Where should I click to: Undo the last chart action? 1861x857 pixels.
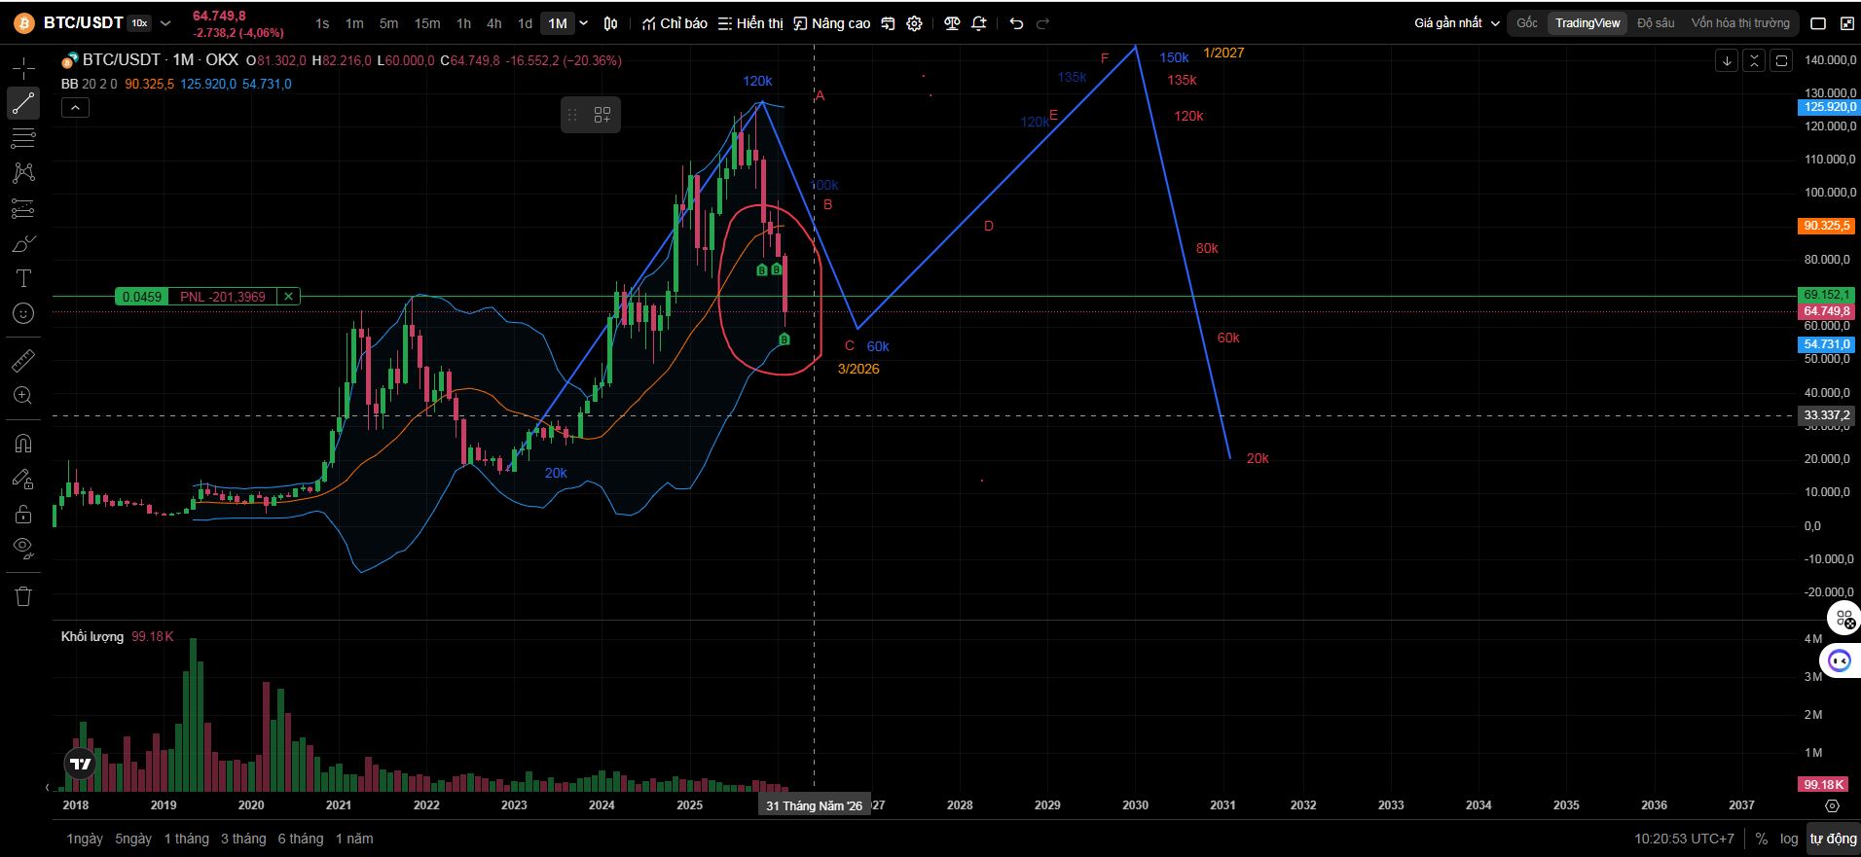[x=1016, y=23]
